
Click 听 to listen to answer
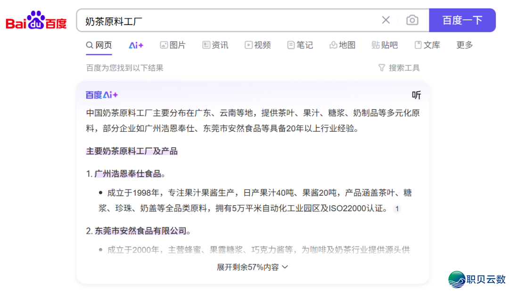coord(416,95)
